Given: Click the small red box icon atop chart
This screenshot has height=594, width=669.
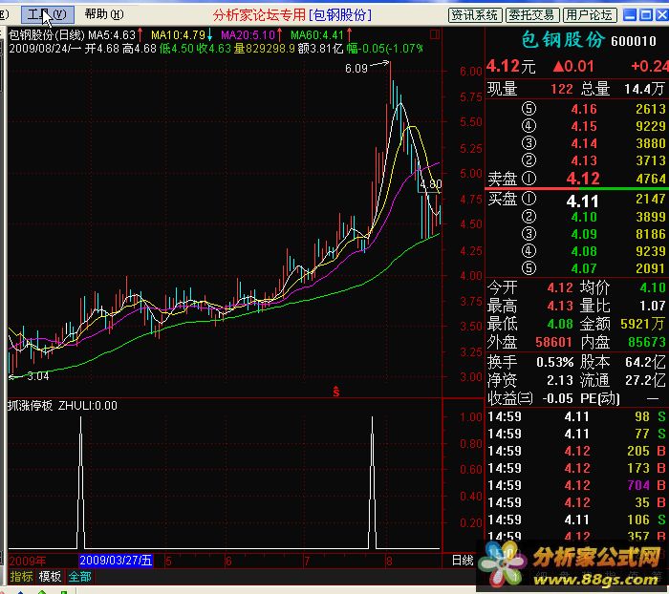Looking at the screenshot, I should coord(434,34).
